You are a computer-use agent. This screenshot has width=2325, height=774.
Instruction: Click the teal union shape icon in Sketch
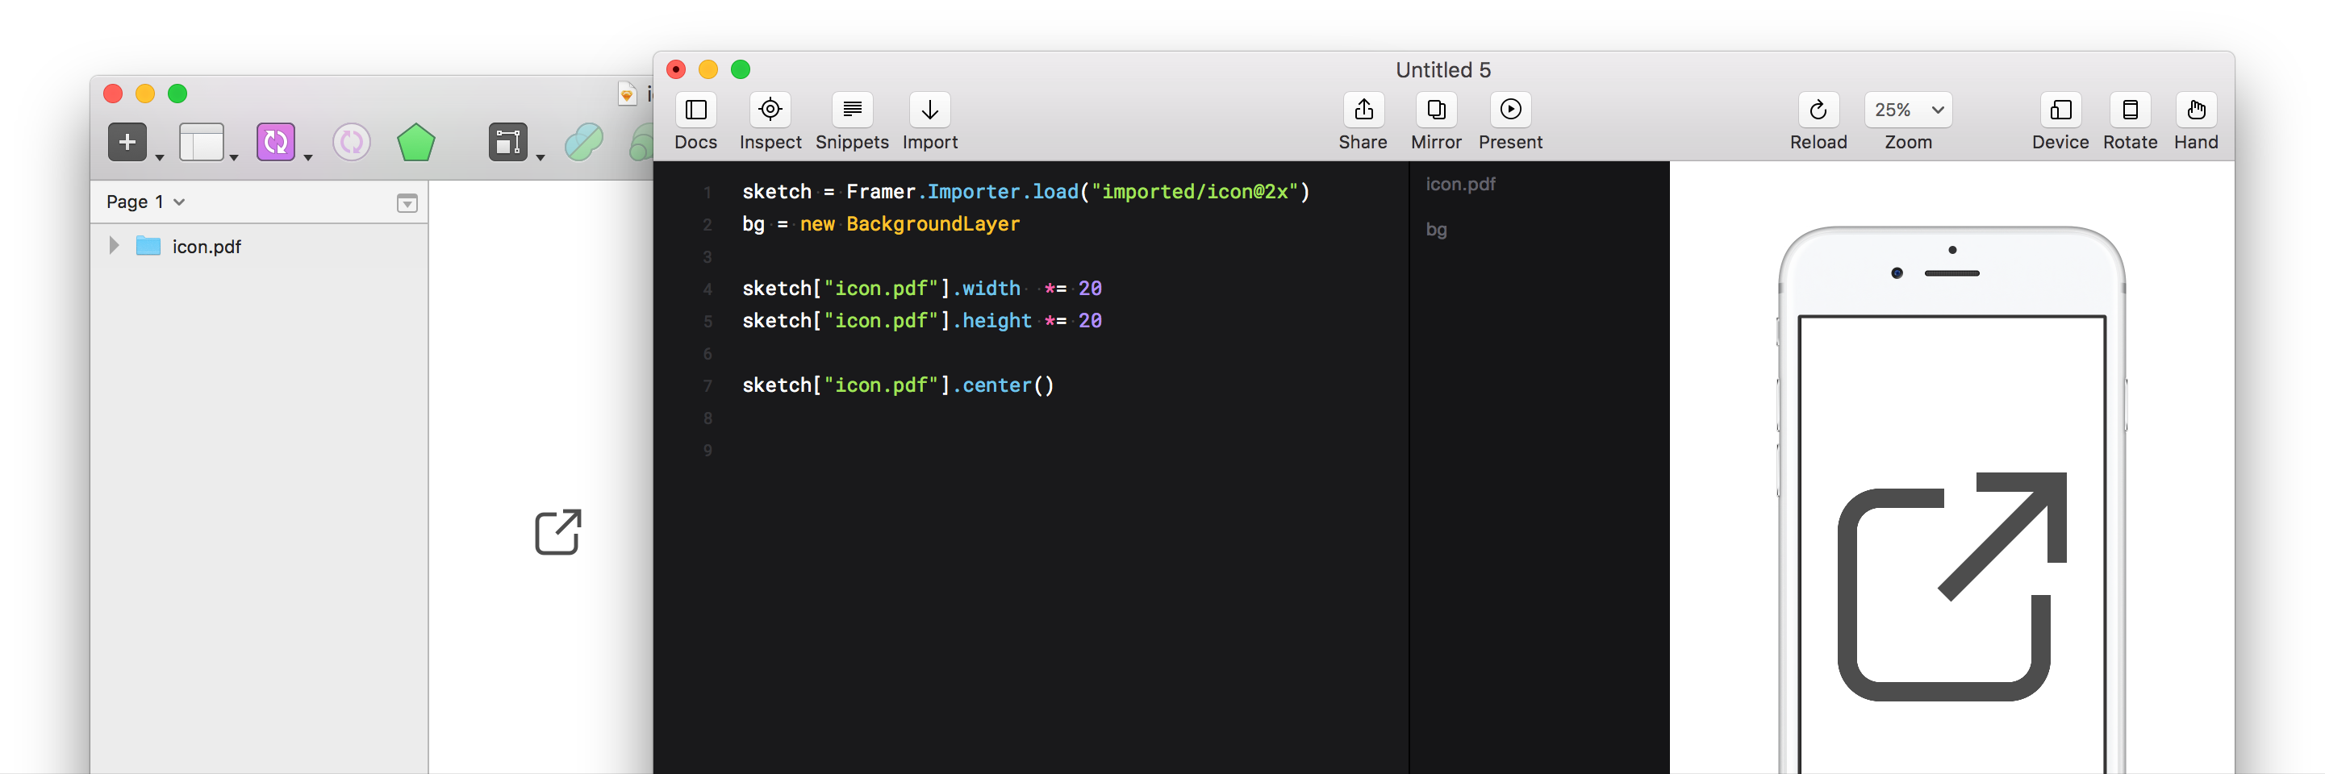coord(584,142)
